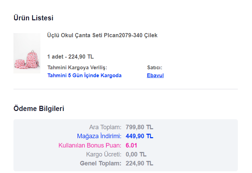
Task: Click the Kullanılan Bonus Puan label
Action: pos(90,145)
